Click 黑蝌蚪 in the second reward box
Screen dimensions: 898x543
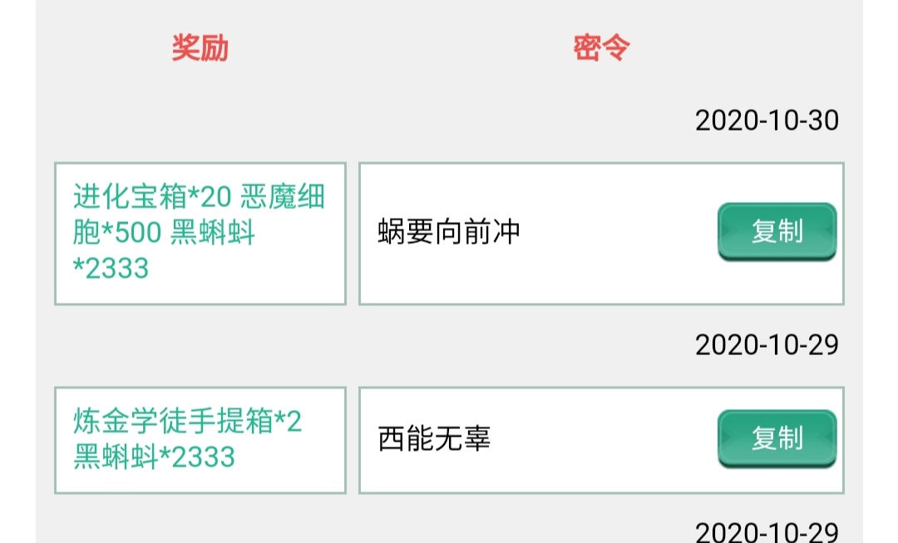(x=115, y=457)
